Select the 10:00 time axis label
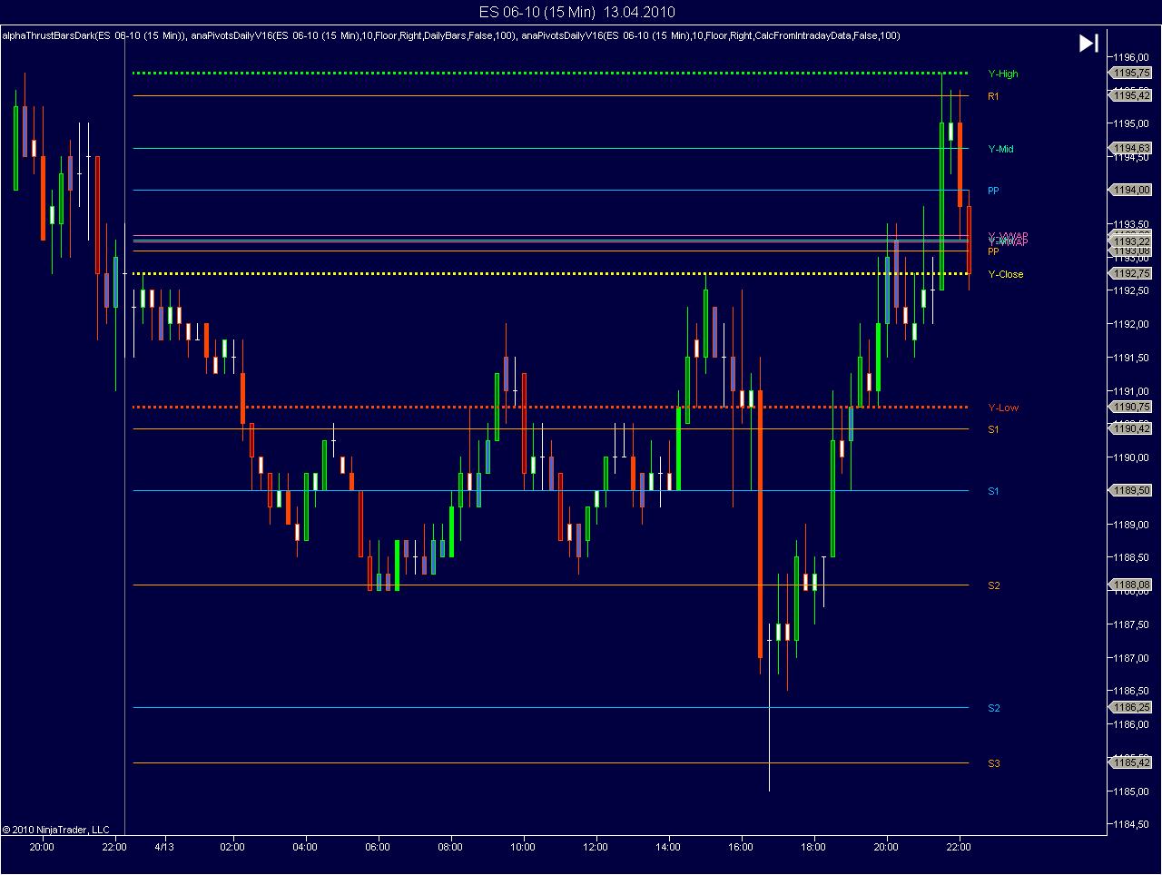1162x875 pixels. coord(523,848)
